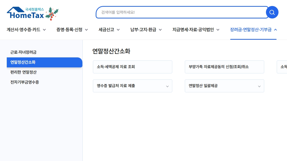287x161 pixels.
Task: Open the 계산서·영수증·카드 menu
Action: [26, 30]
